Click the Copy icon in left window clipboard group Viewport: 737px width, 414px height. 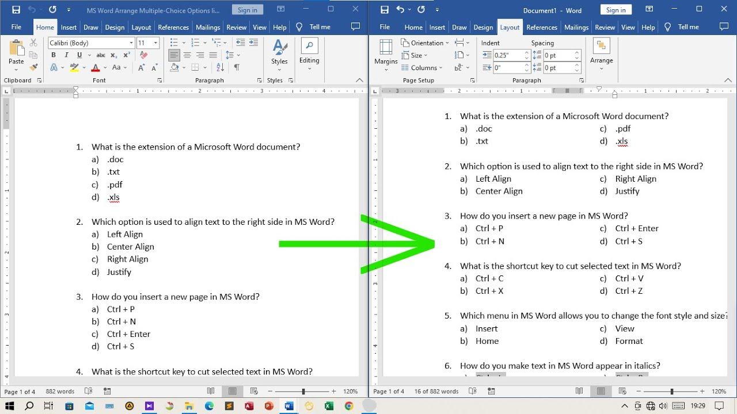coord(33,55)
